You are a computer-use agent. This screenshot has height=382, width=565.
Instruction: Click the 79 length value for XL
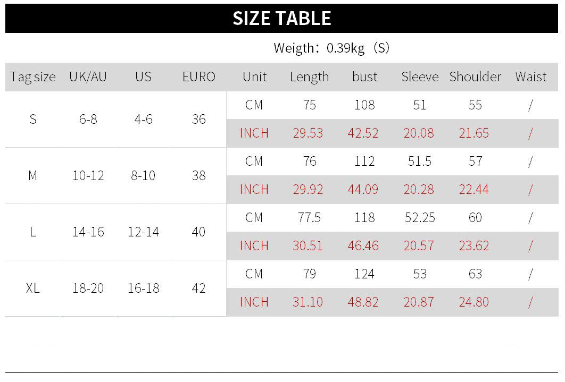tap(309, 274)
